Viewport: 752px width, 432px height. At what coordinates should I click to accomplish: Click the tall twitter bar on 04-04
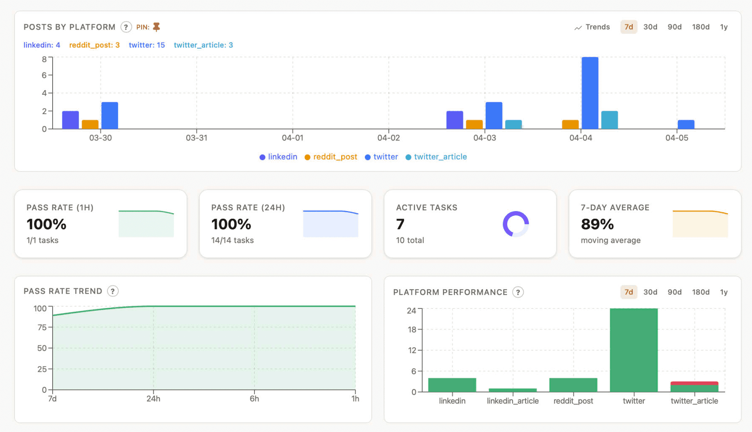[x=589, y=93]
